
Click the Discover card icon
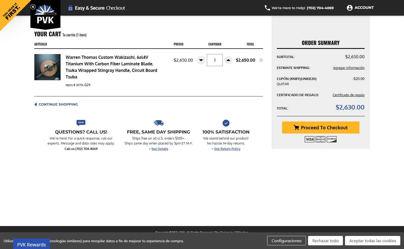(x=332, y=139)
